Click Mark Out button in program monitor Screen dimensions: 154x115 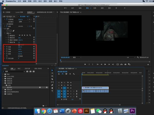click(93, 64)
